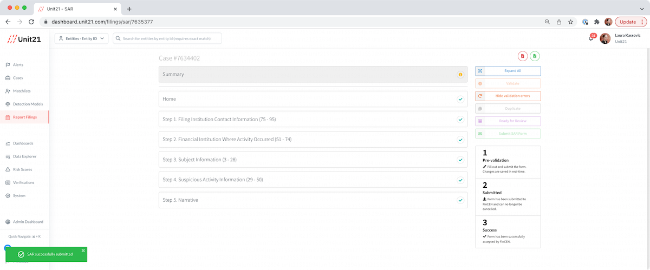Screen dimensions: 650x270
Task: Open Chrome extensions puzzle icon
Action: (596, 22)
